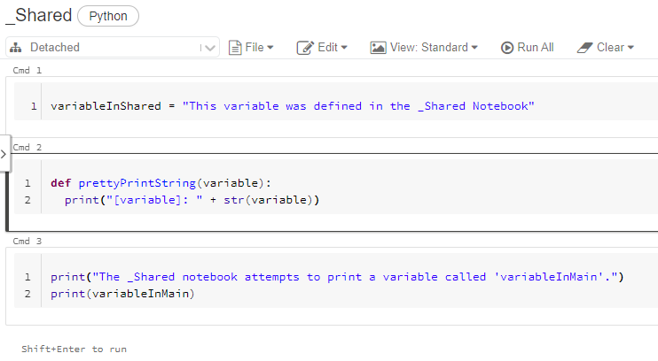Click the _Shared notebook title
Image resolution: width=658 pixels, height=361 pixels.
point(39,16)
